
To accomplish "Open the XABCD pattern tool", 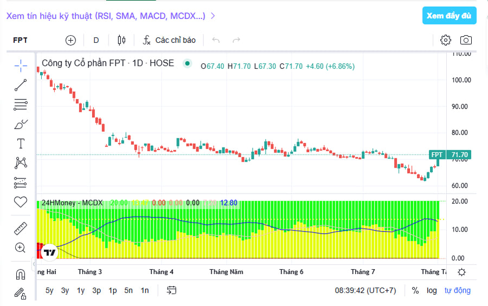I will click(x=21, y=163).
